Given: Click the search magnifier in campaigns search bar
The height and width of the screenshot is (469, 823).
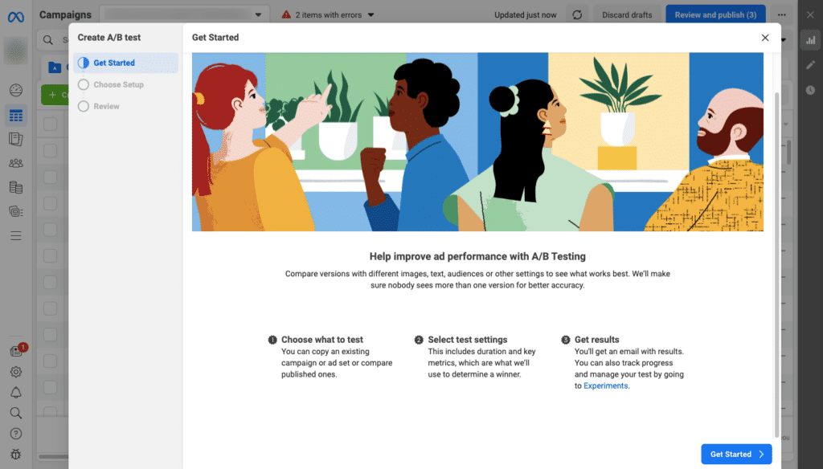Looking at the screenshot, I should click(47, 40).
